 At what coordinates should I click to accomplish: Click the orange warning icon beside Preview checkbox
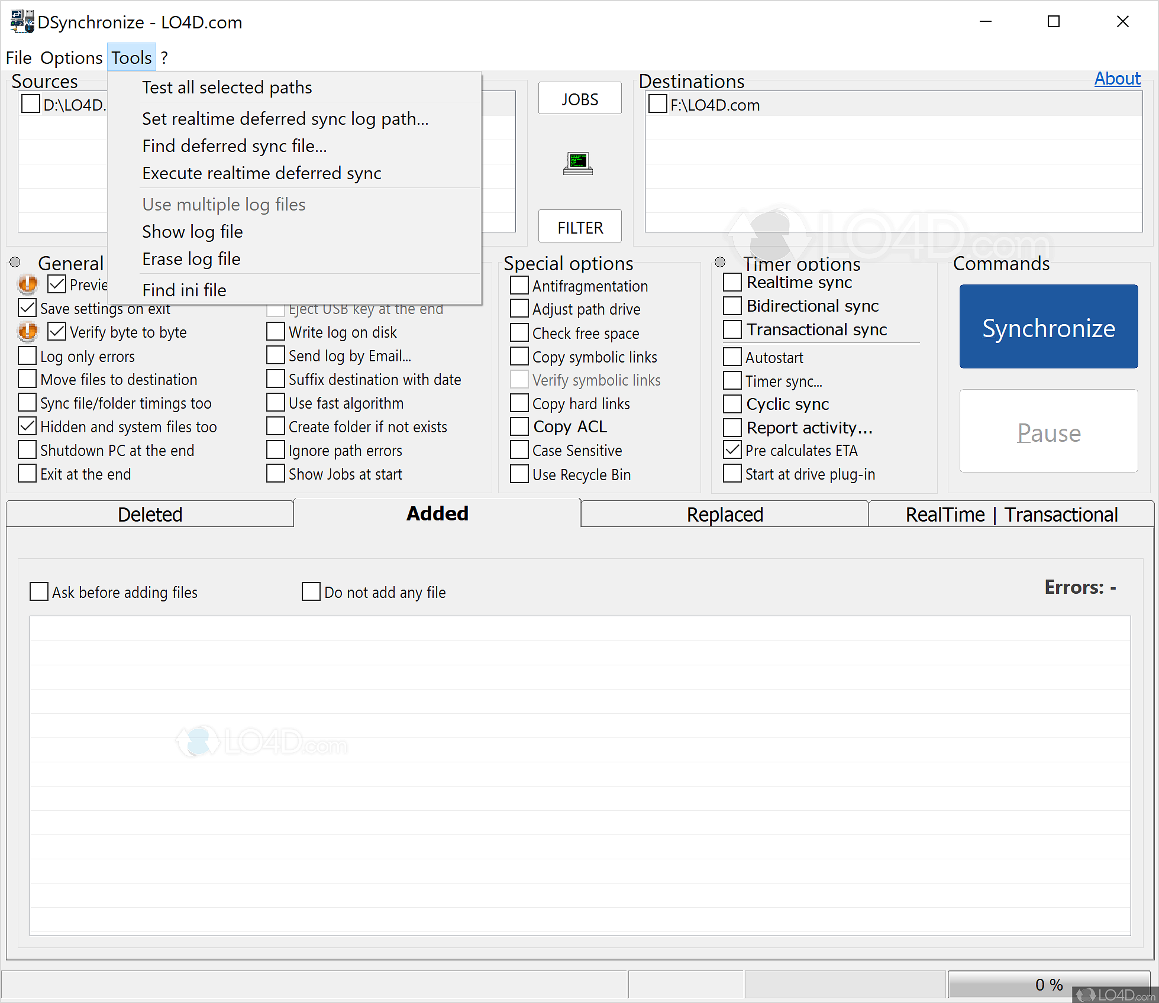[x=27, y=284]
